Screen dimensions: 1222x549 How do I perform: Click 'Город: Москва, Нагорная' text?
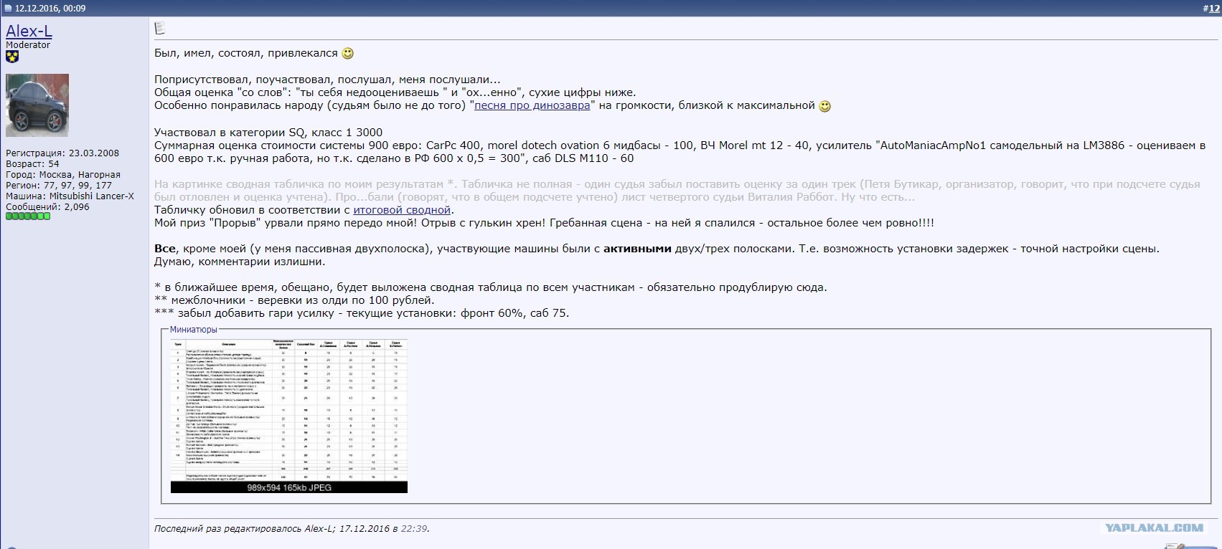pyautogui.click(x=63, y=175)
